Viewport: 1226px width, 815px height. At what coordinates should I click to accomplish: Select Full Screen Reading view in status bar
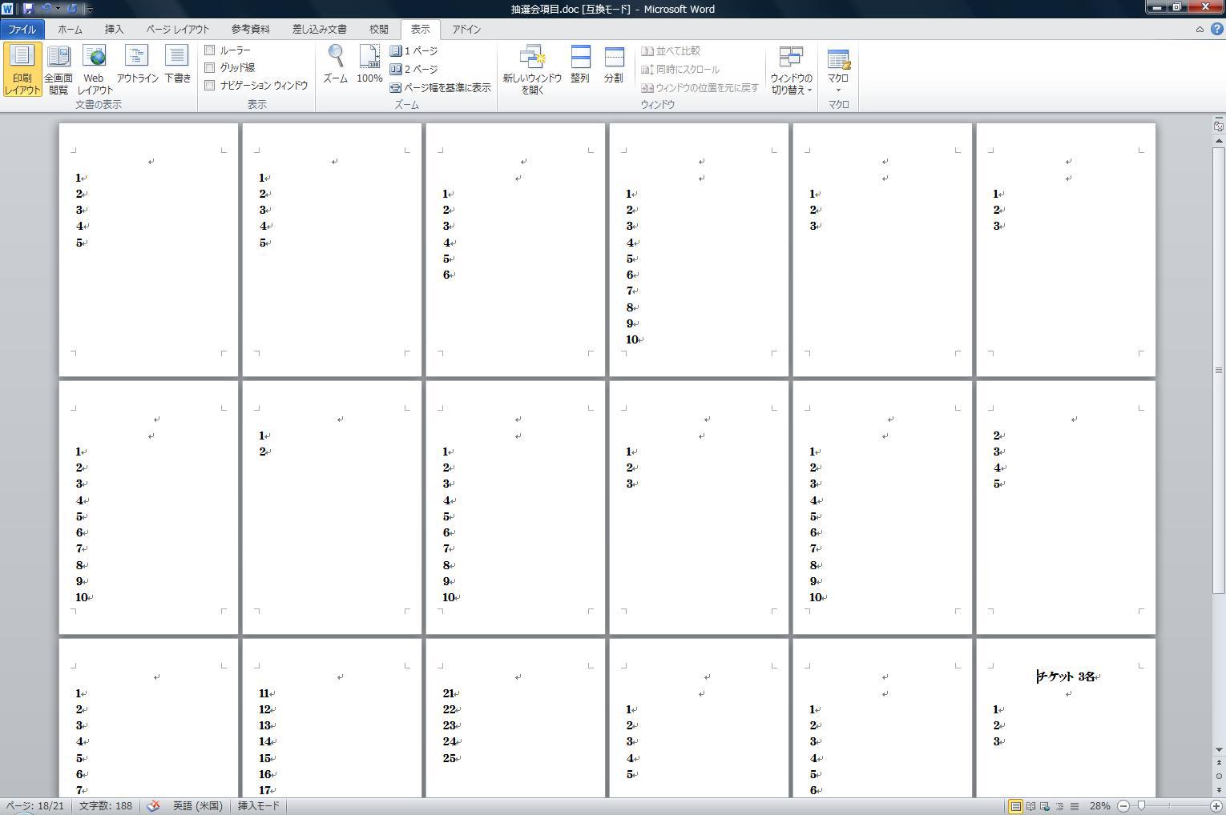click(1030, 806)
